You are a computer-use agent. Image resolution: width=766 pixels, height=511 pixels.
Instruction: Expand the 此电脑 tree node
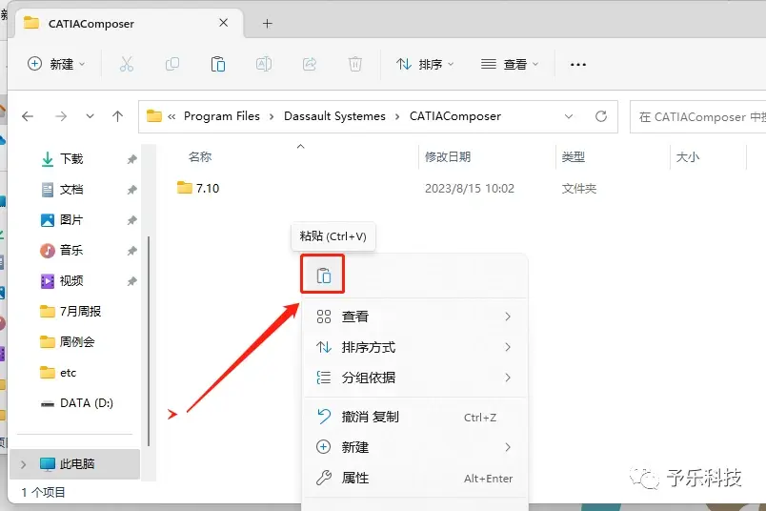click(x=23, y=464)
